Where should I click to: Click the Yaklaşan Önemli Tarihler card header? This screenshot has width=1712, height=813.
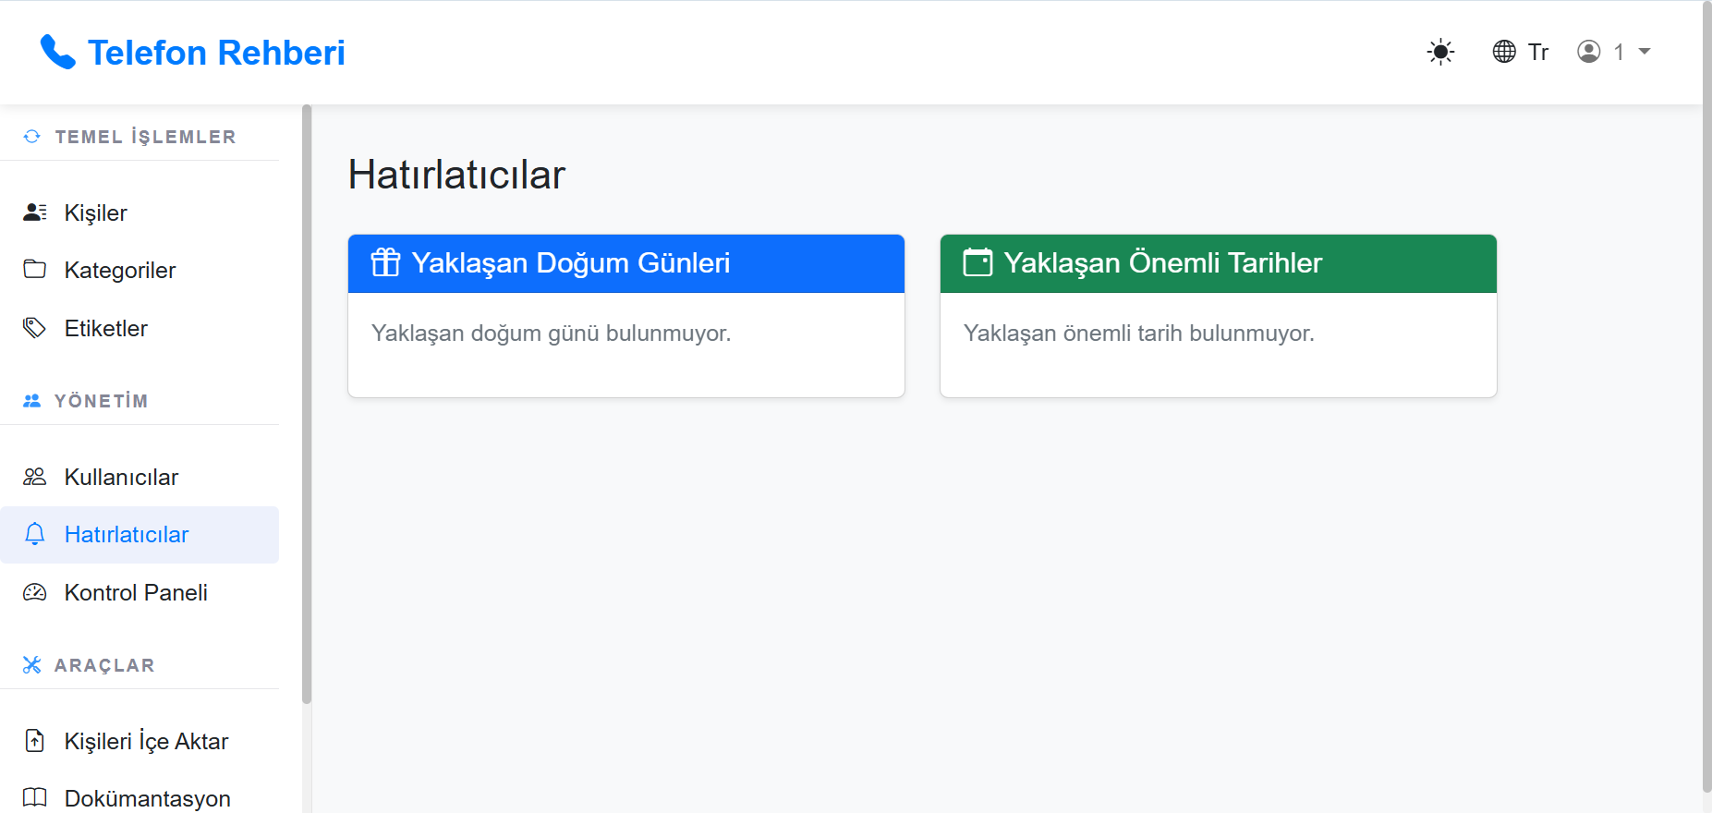pos(1218,263)
